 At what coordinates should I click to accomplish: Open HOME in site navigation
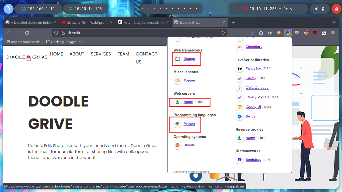[57, 54]
